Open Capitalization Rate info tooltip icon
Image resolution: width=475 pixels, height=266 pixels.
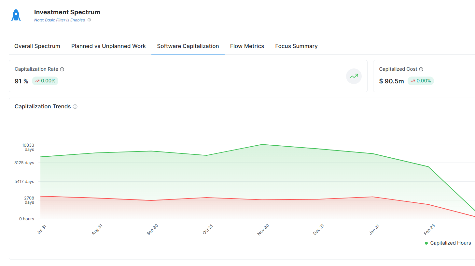pos(62,69)
